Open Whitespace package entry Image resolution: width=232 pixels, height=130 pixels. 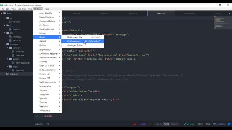tap(47, 110)
